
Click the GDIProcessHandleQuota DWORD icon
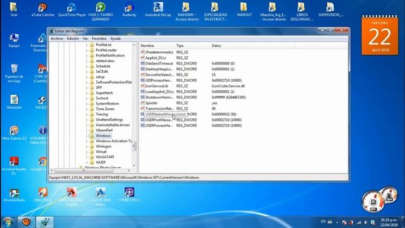tap(142, 80)
